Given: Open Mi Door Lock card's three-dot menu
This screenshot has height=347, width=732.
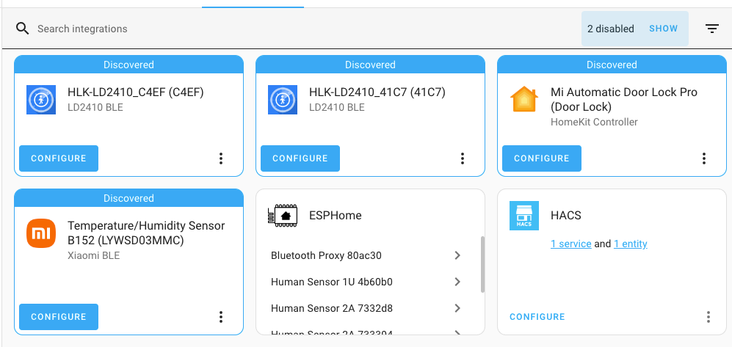Looking at the screenshot, I should click(704, 158).
